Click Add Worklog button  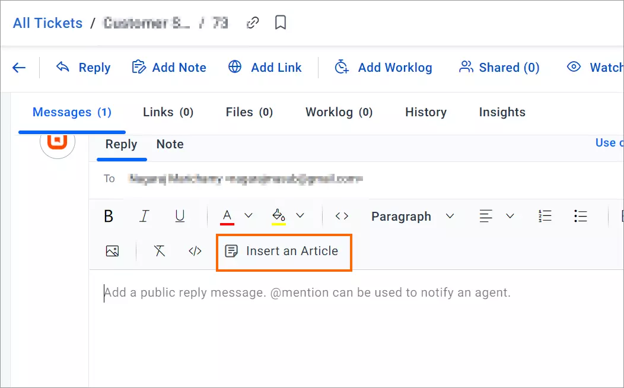pos(383,67)
